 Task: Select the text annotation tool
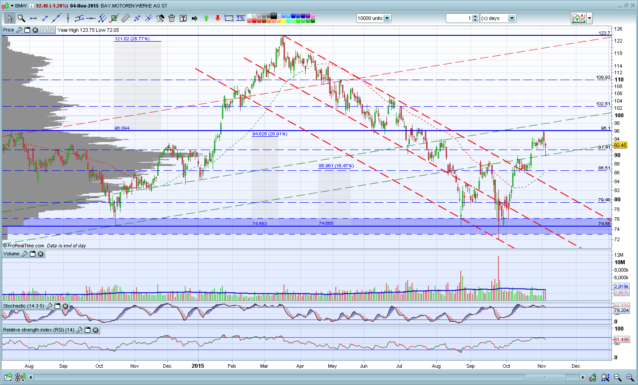(x=183, y=18)
